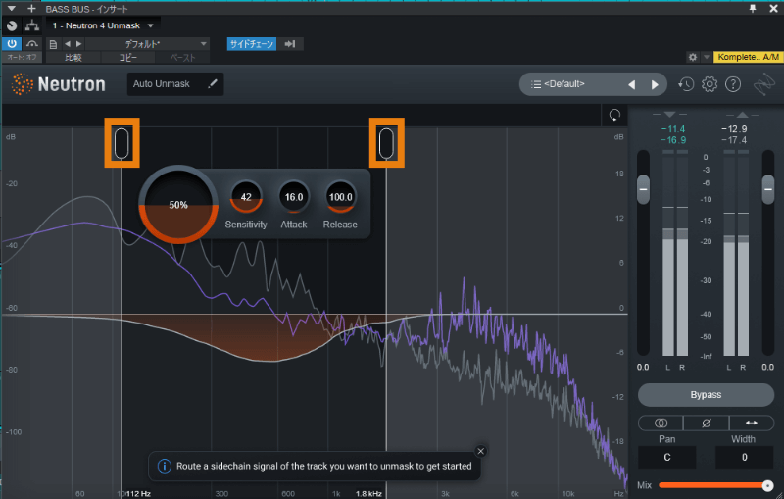The width and height of the screenshot is (784, 499).
Task: Click the Mix slider handle
Action: pyautogui.click(x=767, y=485)
